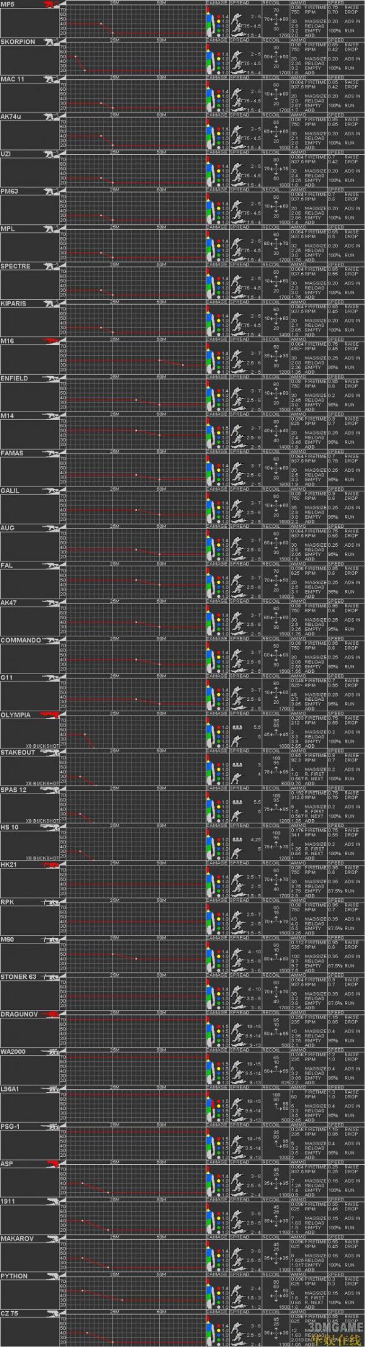Click the red Dragunov sniper silhouette icon

(49, 1014)
